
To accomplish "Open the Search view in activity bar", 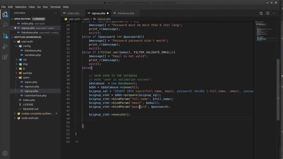I will [x=5, y=25].
